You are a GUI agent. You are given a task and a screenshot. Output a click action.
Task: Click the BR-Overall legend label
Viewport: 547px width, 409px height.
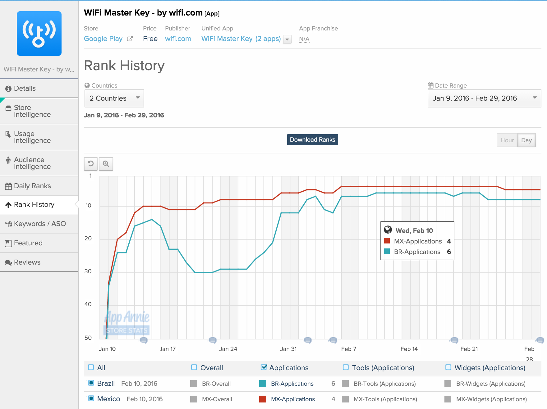(x=216, y=384)
